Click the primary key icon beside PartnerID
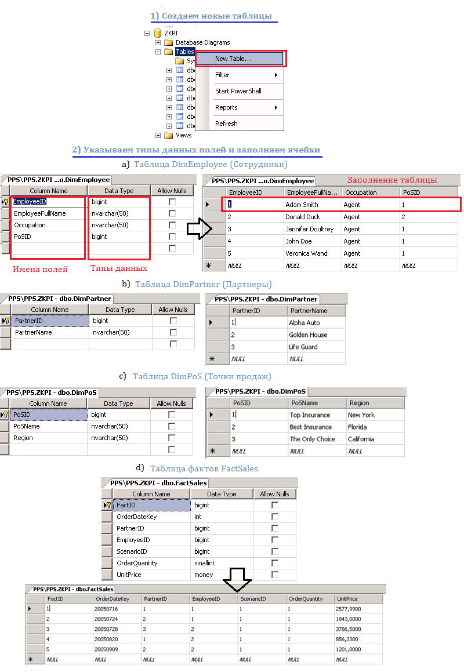This screenshot has height=672, width=464. tap(6, 321)
